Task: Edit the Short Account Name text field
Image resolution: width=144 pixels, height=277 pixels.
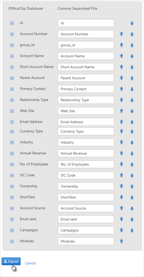Action: click(x=86, y=67)
